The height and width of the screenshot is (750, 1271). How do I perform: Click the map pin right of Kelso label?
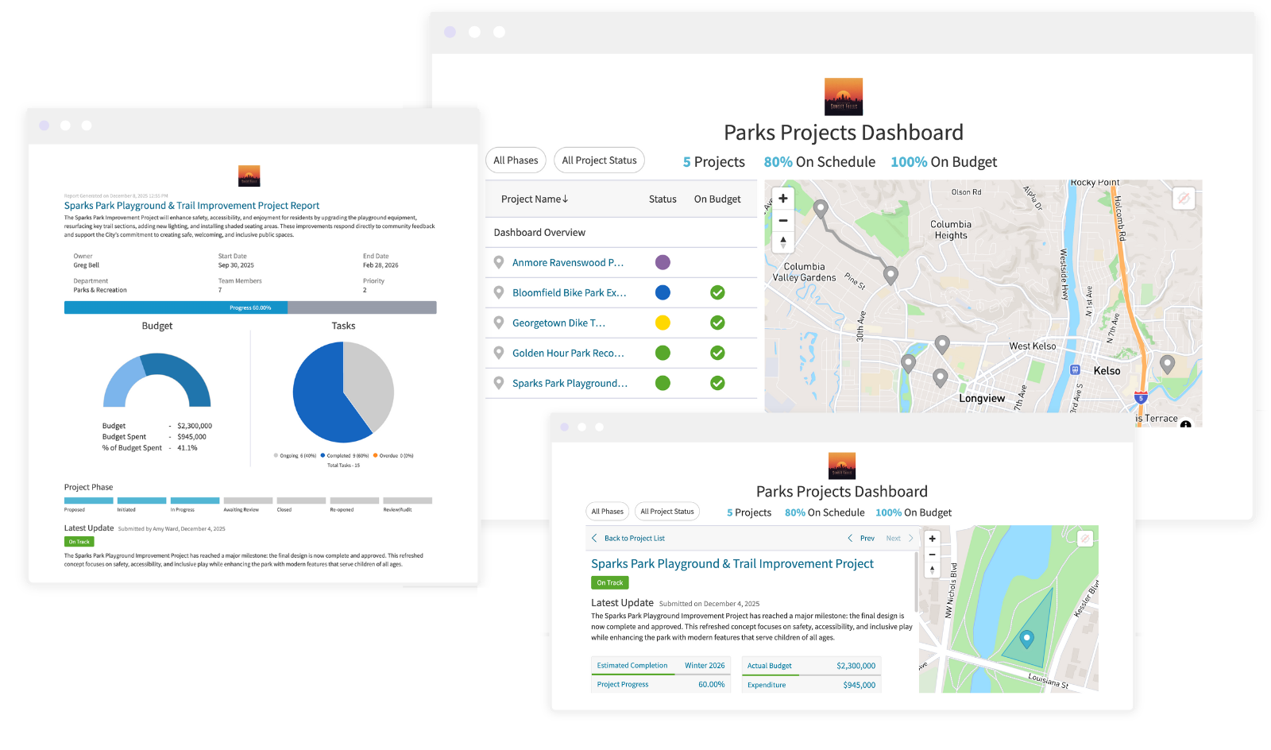point(1167,364)
